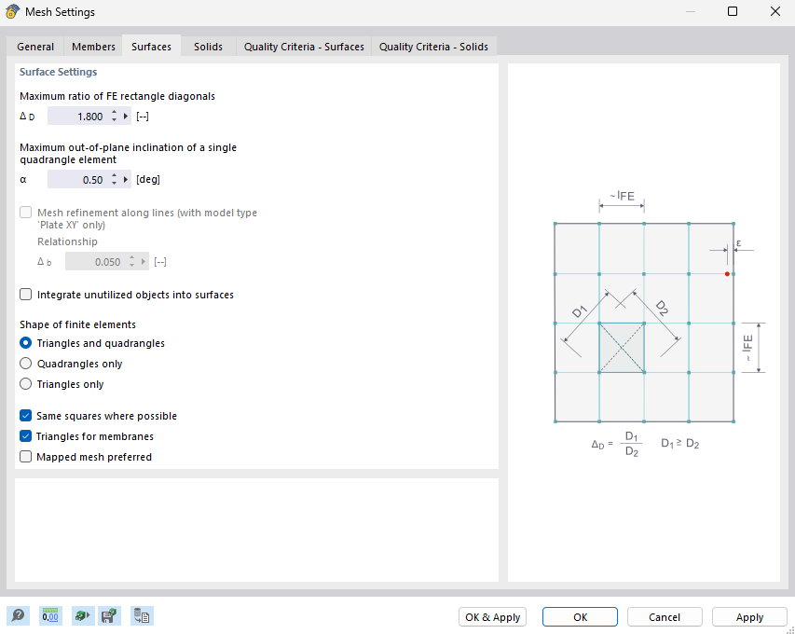795x634 pixels.
Task: Increase the diagonal ratio with the up spinner
Action: (x=116, y=112)
